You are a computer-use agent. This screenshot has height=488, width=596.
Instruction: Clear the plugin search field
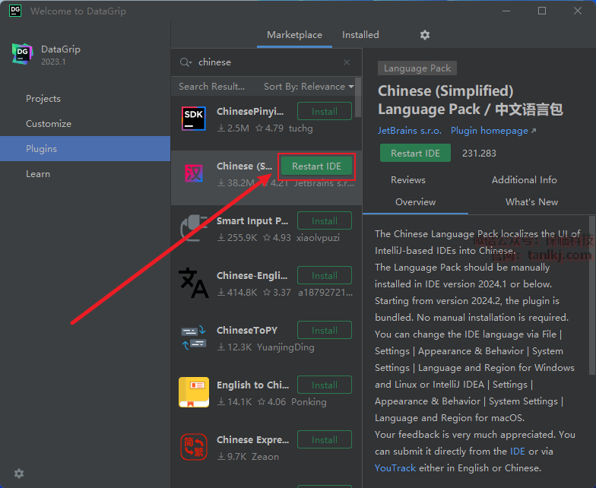coord(347,62)
